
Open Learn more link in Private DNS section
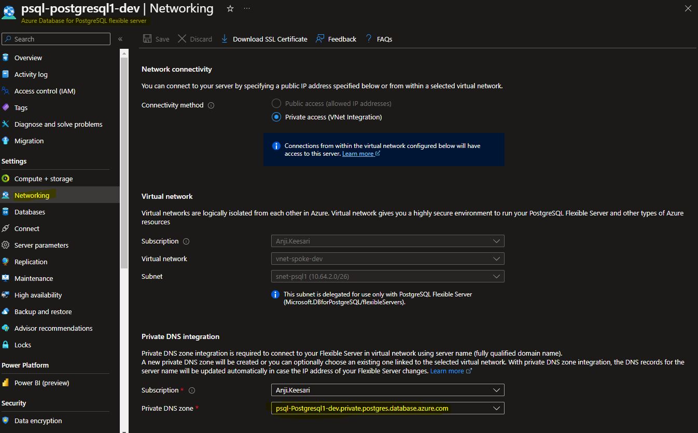click(x=451, y=371)
